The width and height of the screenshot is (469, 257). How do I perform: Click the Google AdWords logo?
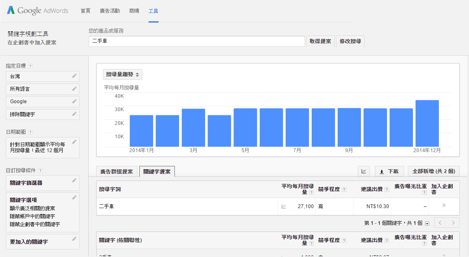[x=38, y=10]
